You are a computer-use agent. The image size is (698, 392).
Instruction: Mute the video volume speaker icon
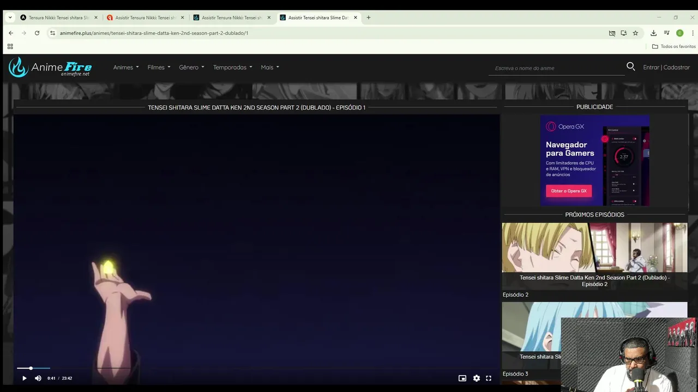tap(38, 378)
